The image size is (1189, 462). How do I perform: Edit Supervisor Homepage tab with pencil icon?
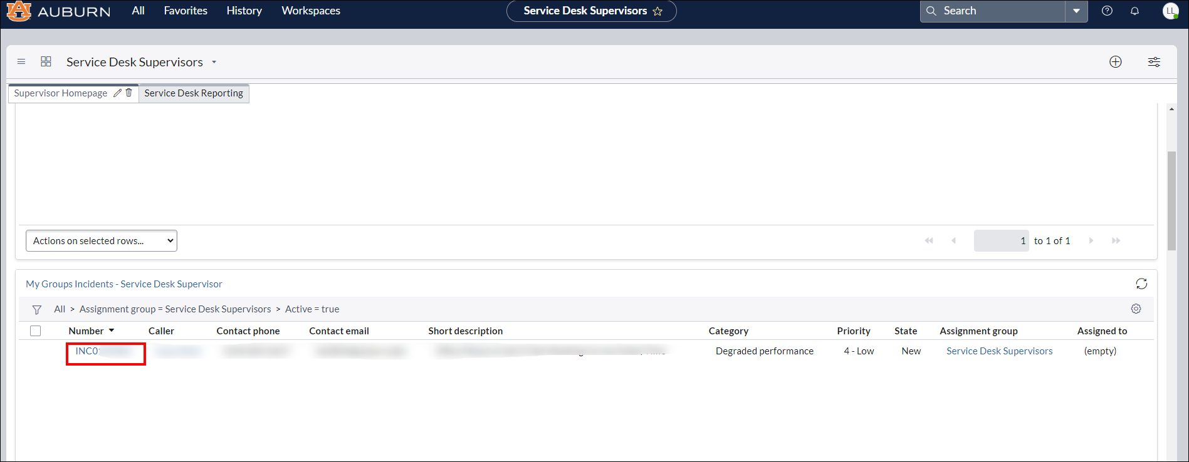pos(117,93)
